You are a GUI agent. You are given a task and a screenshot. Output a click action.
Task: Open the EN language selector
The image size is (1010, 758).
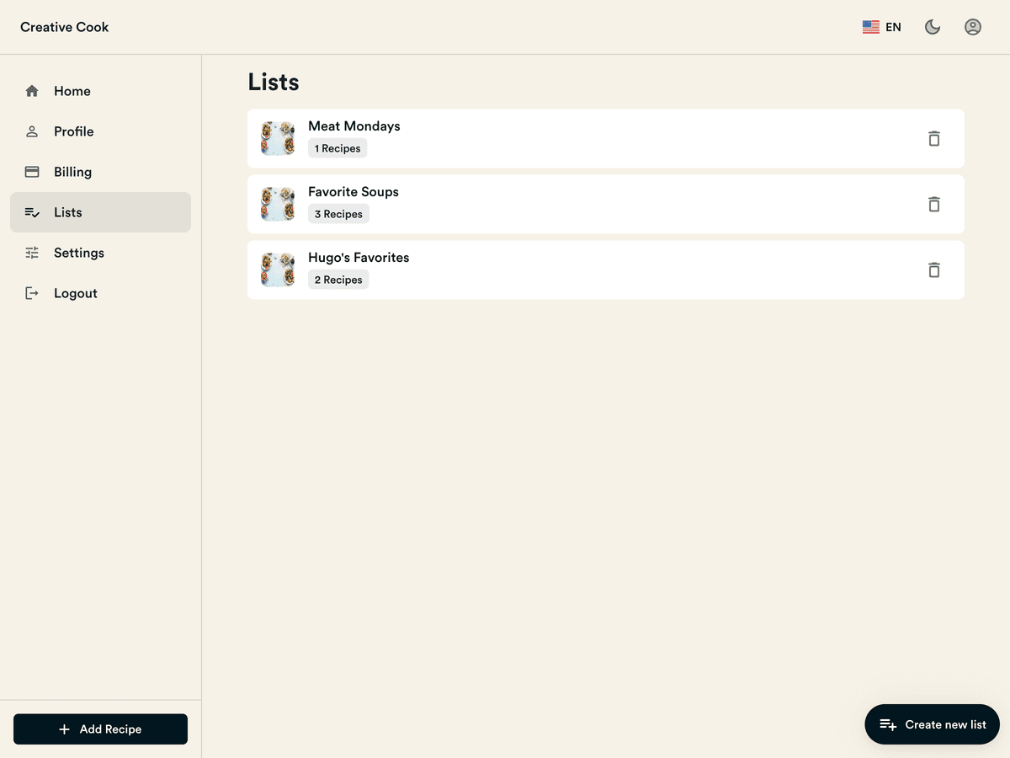click(x=880, y=26)
